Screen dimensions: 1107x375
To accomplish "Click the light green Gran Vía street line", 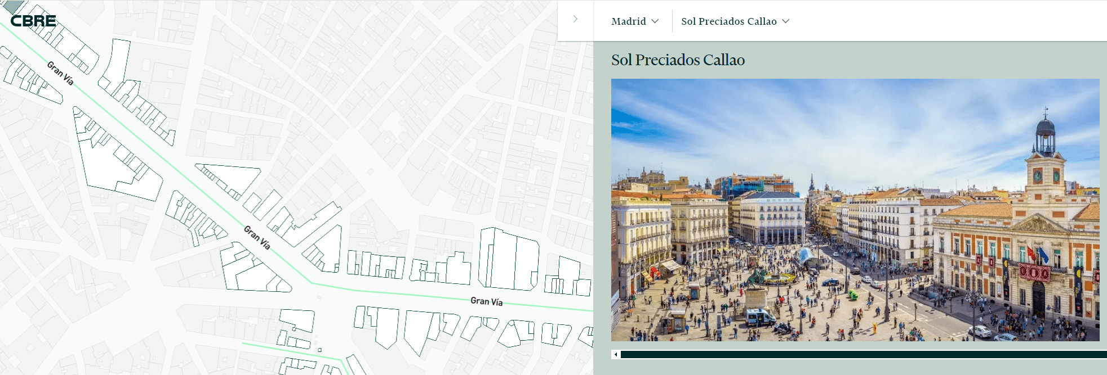I will click(394, 292).
